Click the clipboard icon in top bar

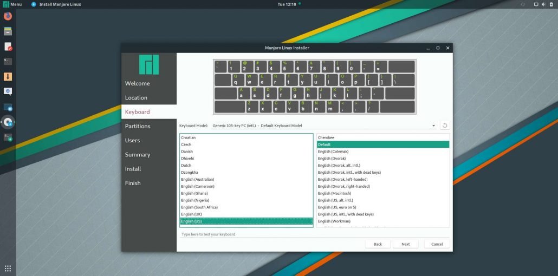[551, 4]
